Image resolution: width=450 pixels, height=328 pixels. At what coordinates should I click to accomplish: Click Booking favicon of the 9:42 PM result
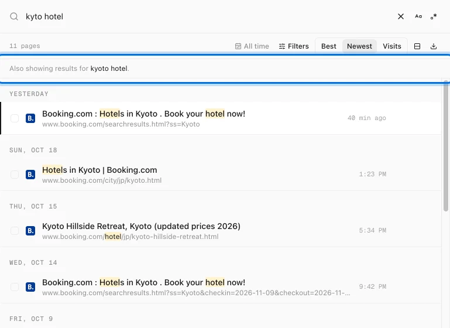[30, 287]
